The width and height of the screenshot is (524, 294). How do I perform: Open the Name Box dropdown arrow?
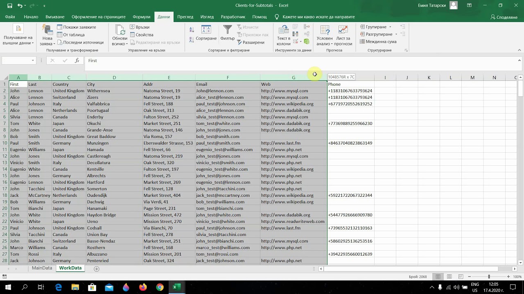[33, 60]
